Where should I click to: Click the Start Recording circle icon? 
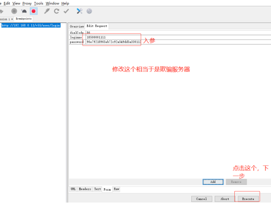[14, 11]
